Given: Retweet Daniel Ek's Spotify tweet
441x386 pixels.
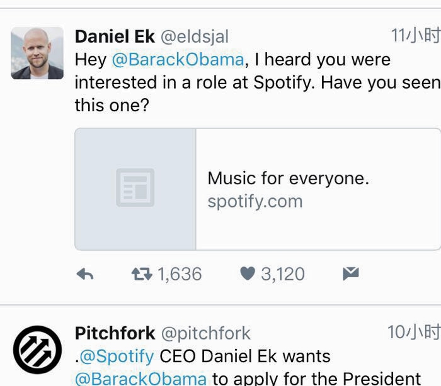Looking at the screenshot, I should [140, 274].
